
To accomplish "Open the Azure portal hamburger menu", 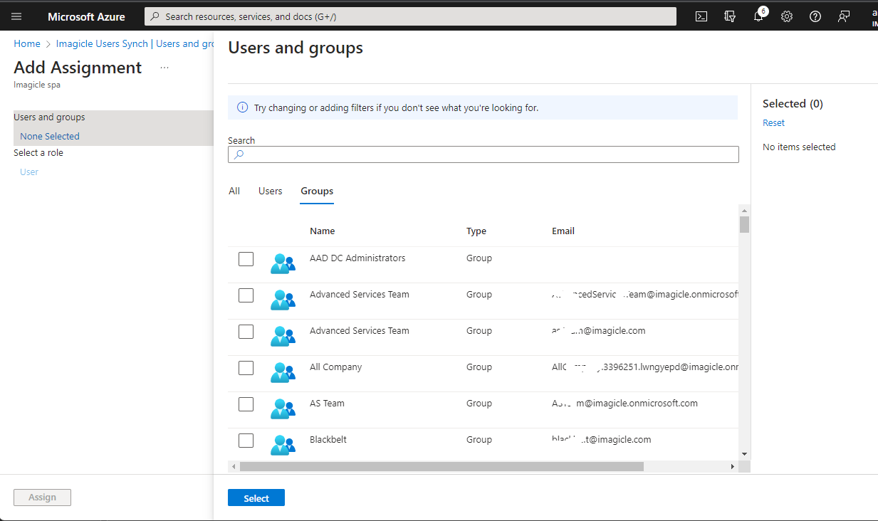I will (16, 16).
